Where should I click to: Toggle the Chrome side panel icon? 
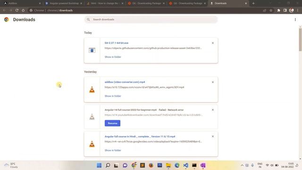click(x=285, y=10)
